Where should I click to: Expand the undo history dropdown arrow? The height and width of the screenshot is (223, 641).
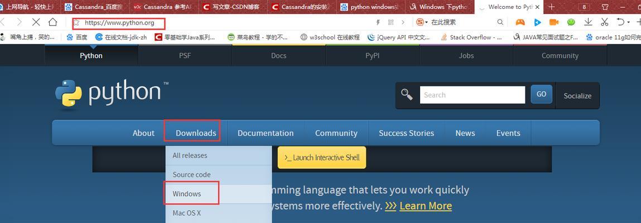(629, 22)
